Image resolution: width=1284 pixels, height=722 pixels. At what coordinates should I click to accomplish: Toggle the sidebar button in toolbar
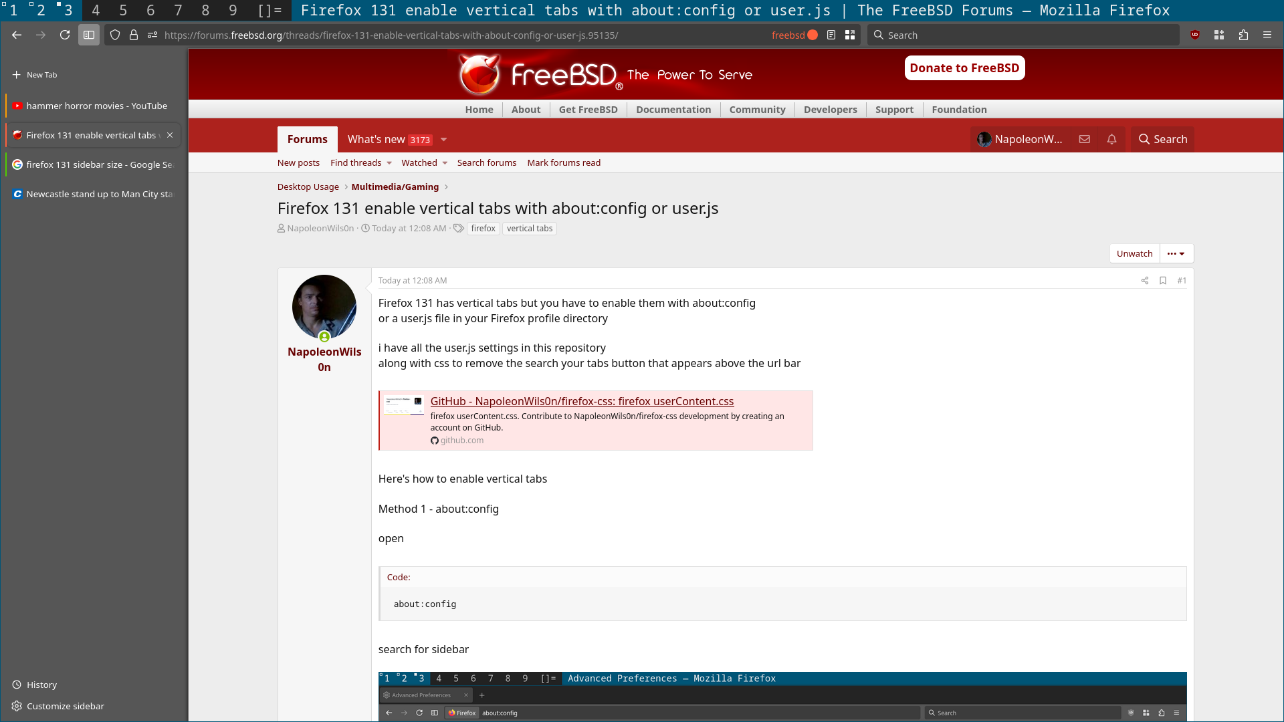(x=89, y=35)
